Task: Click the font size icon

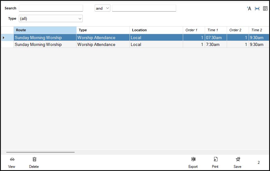Action: click(249, 8)
